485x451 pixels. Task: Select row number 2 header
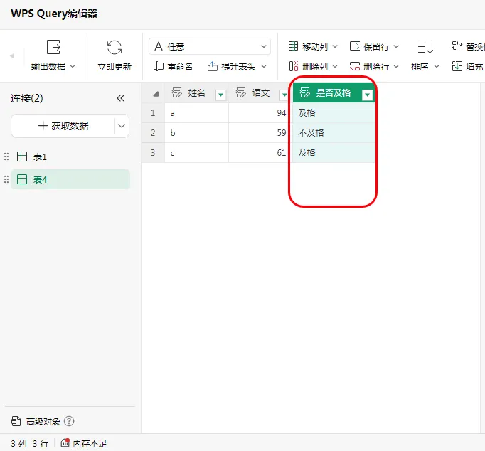[x=153, y=133]
